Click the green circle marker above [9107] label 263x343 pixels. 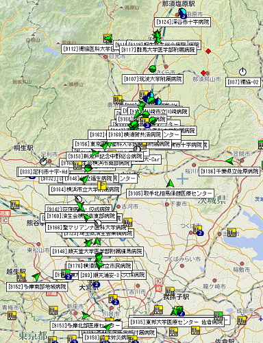(152, 69)
